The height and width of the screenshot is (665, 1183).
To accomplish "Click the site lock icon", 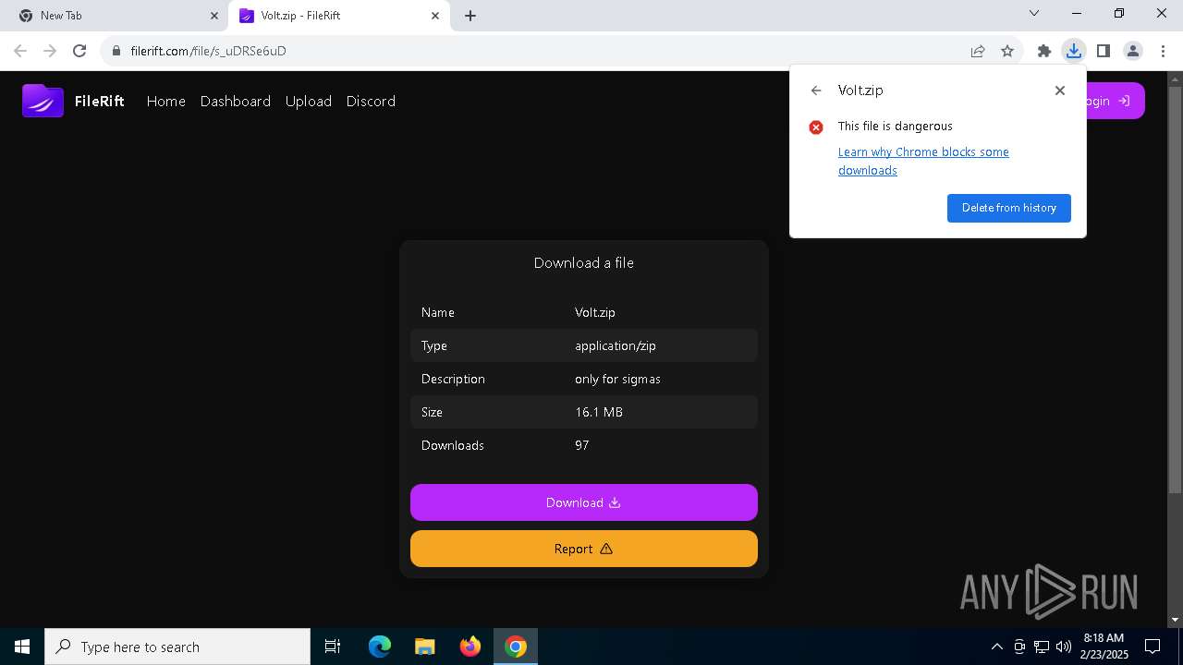I will 116,51.
